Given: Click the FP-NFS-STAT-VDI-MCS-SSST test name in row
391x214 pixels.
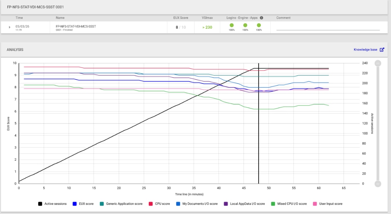Looking at the screenshot, I should coord(76,26).
